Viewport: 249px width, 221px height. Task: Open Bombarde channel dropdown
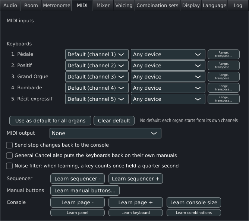[97, 88]
